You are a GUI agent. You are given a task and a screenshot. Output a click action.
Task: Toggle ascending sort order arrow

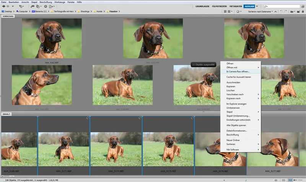click(x=275, y=11)
